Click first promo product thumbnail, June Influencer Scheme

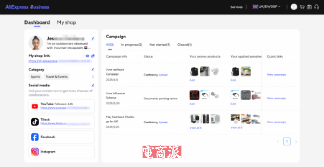pyautogui.click(x=194, y=95)
